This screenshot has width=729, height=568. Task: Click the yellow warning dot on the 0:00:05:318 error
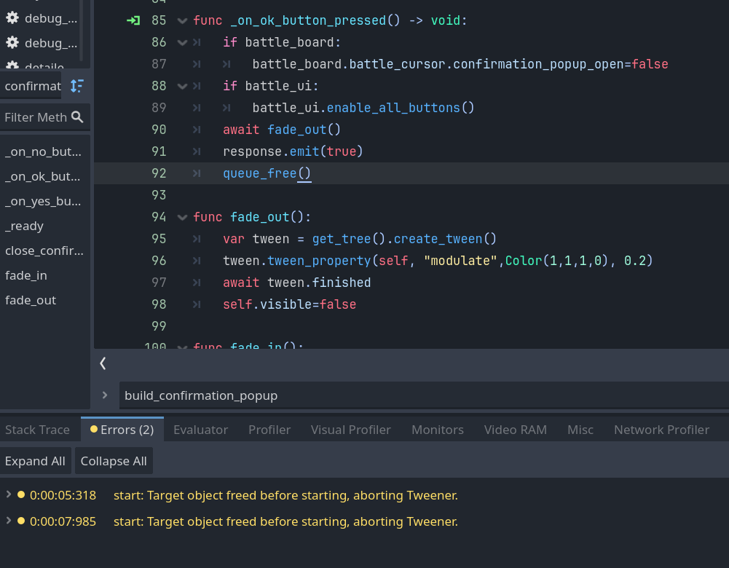[21, 495]
